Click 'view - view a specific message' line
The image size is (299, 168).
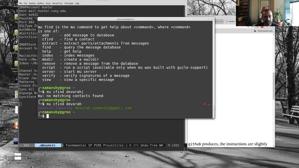78,80
